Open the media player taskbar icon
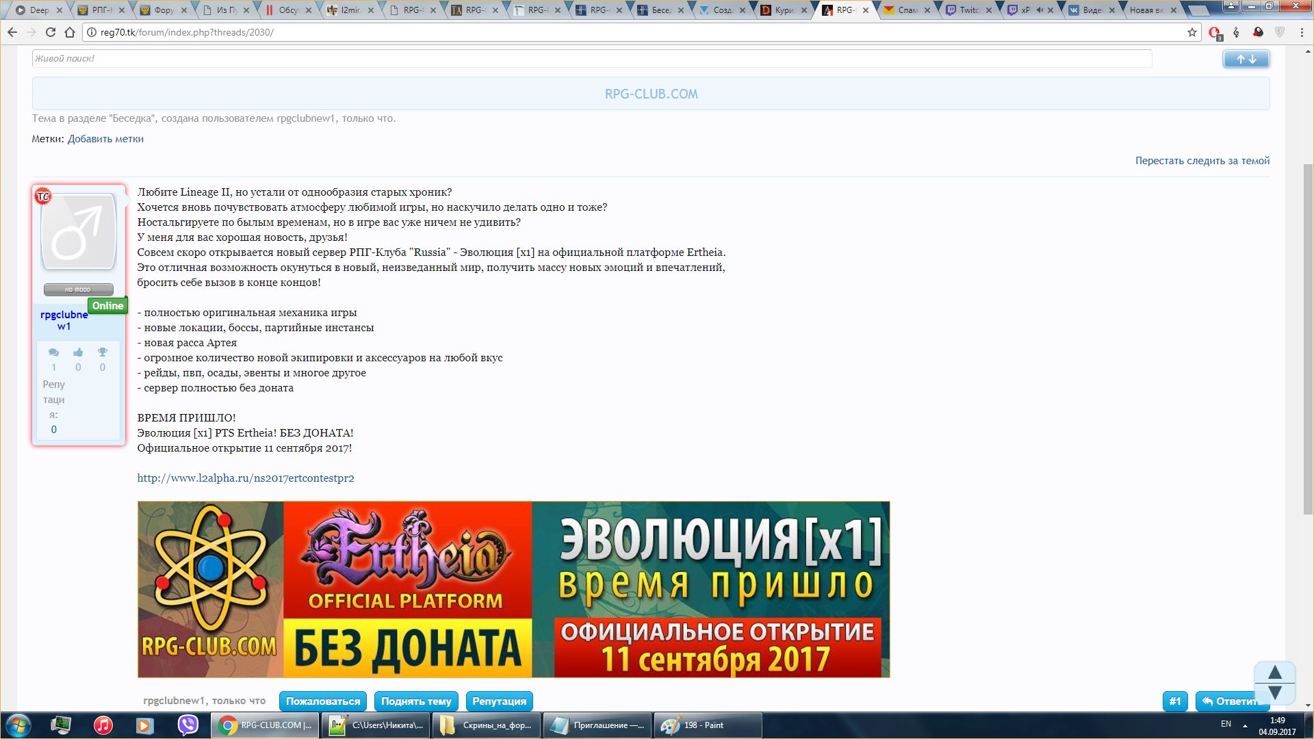The image size is (1314, 739). click(x=144, y=725)
